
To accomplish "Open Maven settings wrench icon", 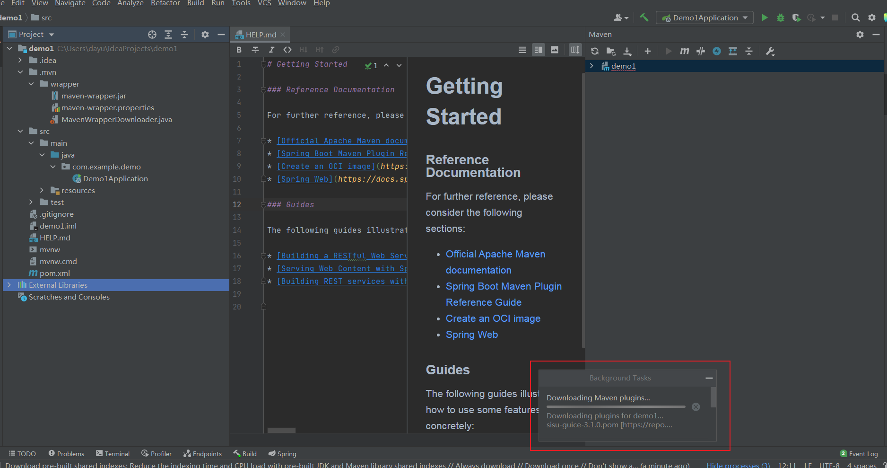I will [x=770, y=51].
